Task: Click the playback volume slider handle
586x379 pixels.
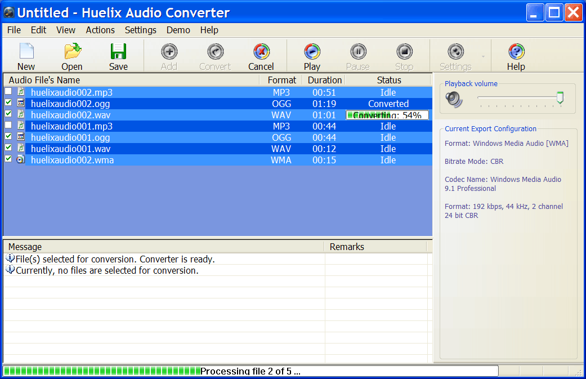Action: 560,98
